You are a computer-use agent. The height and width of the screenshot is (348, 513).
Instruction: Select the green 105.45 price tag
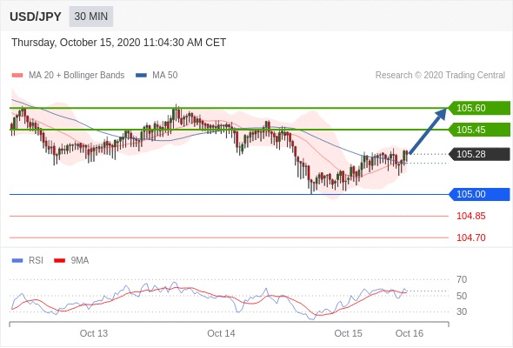[479, 130]
